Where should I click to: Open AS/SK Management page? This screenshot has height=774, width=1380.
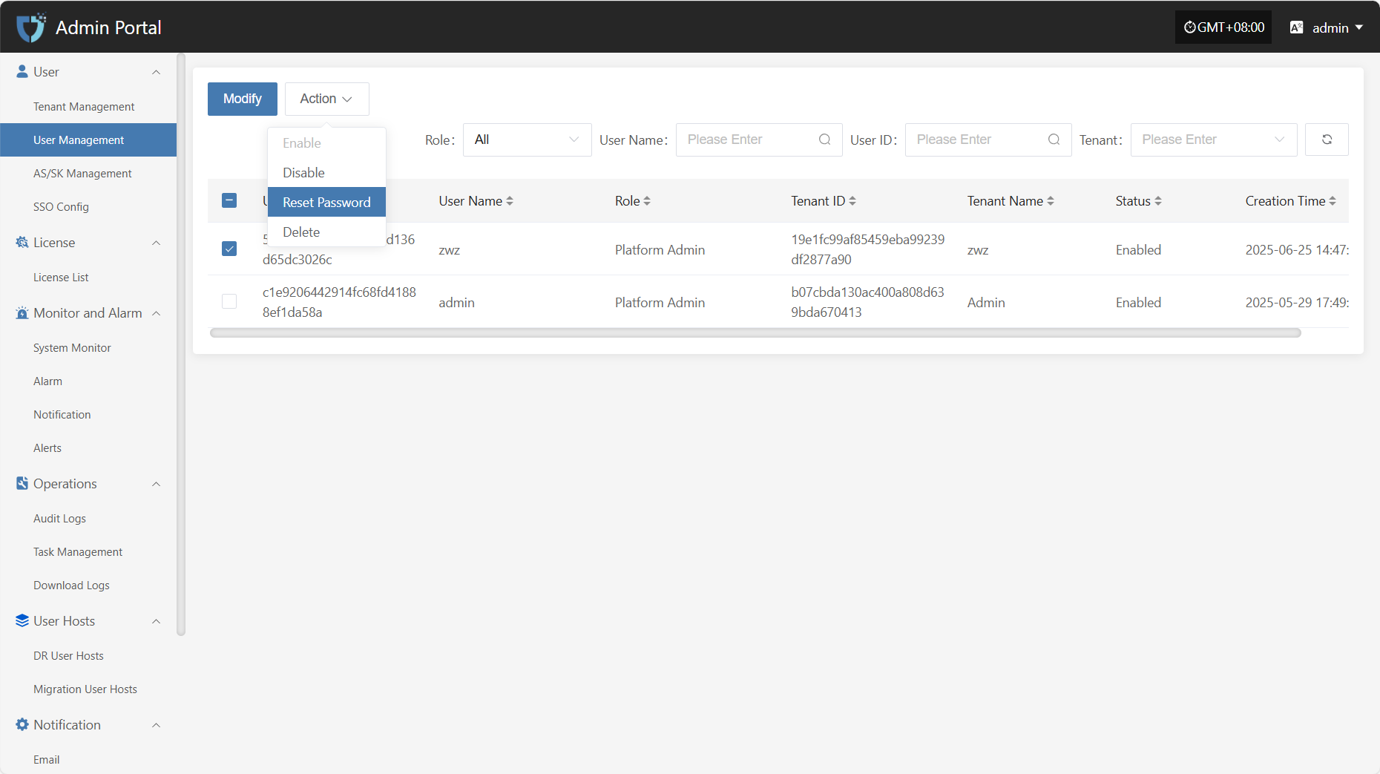point(88,173)
